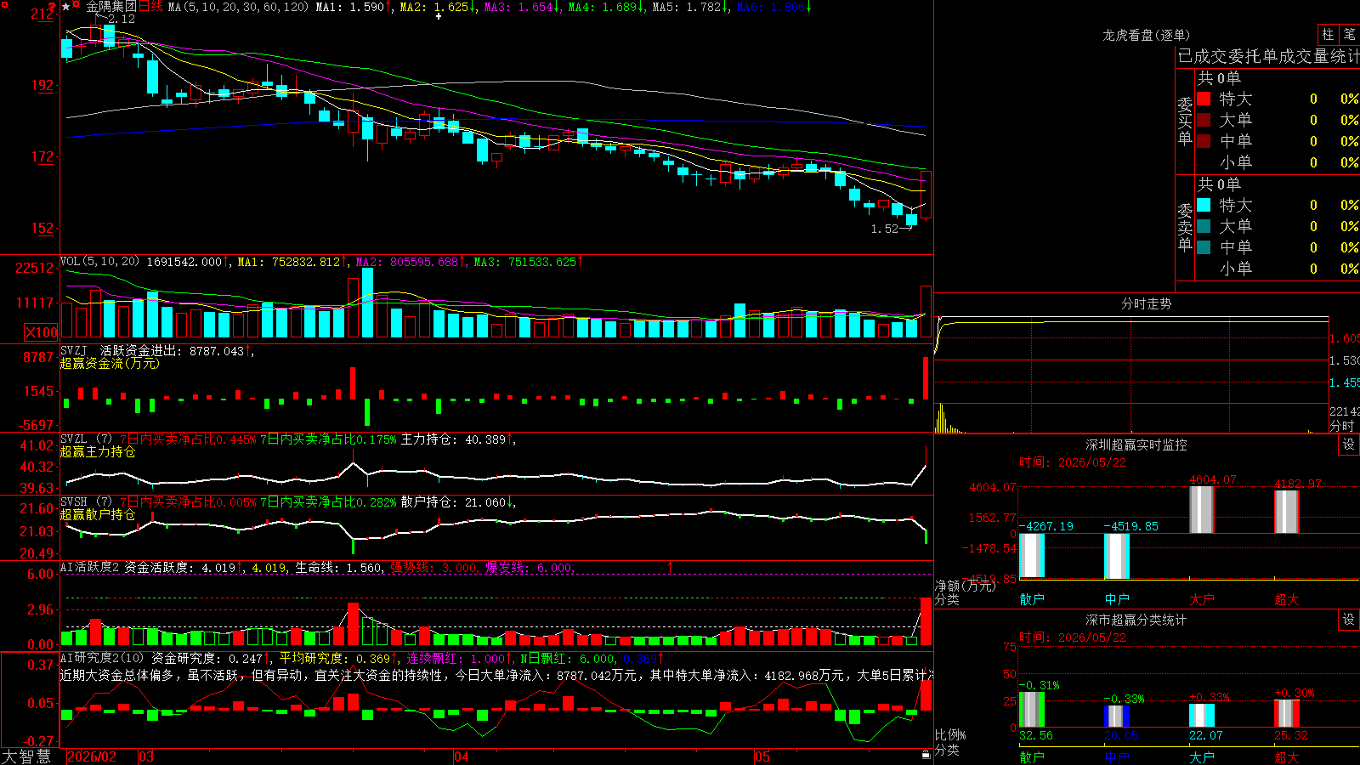
Task: Click the 大户 bar in 深圳超赢实时监控 chart
Action: coord(1202,510)
